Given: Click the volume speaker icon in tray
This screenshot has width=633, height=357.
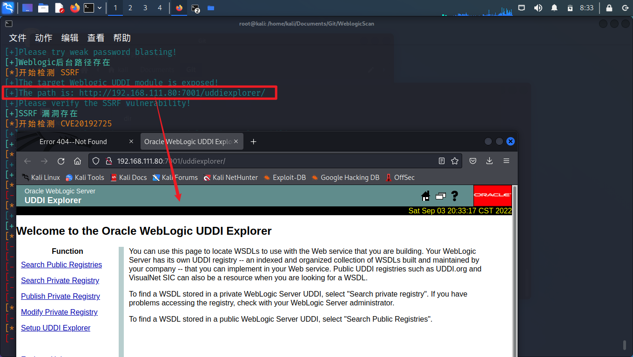Looking at the screenshot, I should coord(538,8).
